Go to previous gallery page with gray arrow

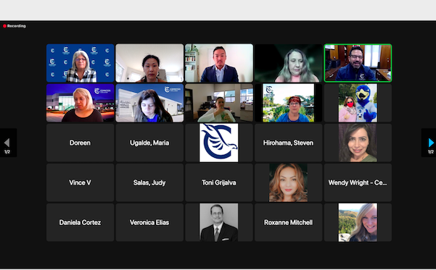click(7, 143)
